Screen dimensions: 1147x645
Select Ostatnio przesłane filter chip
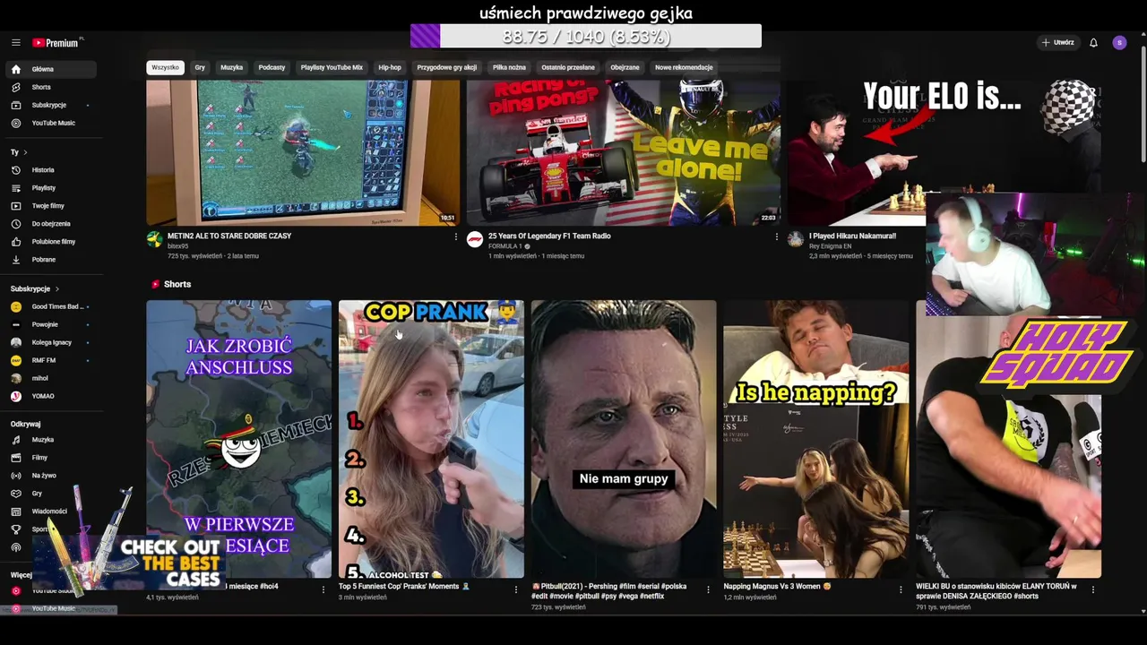point(568,67)
